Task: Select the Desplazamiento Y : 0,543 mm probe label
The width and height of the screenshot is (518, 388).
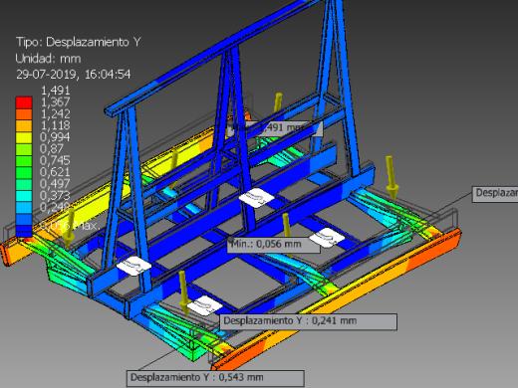Action: click(215, 378)
